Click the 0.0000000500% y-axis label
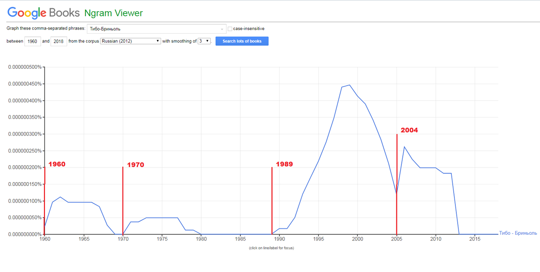 pos(25,218)
